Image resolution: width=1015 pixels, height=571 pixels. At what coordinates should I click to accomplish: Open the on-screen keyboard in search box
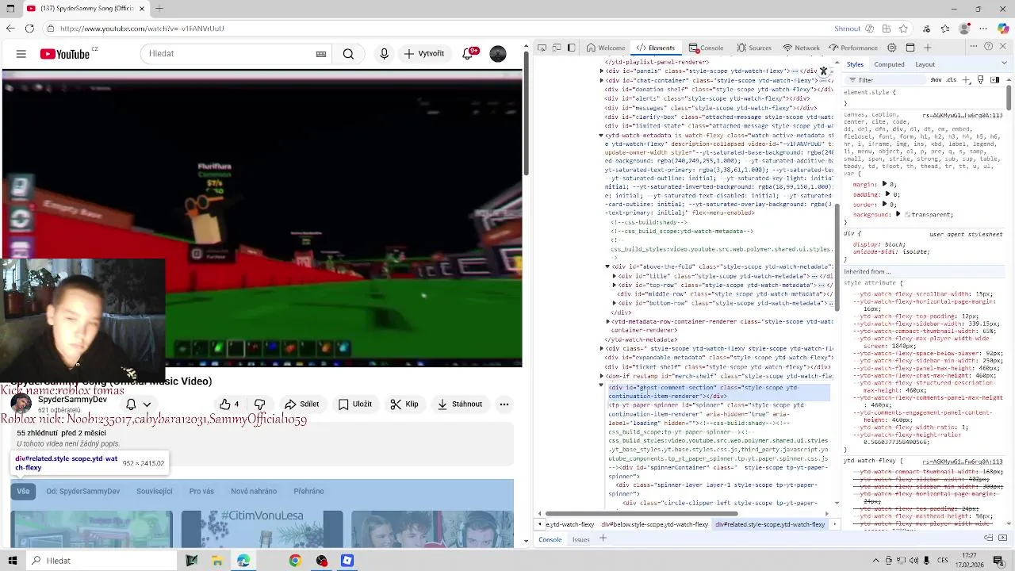coord(321,54)
